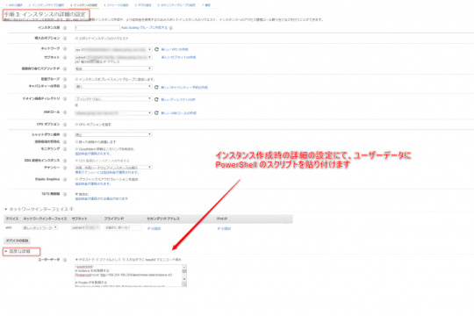Screen dimensions: 474x316
Task: Go to step 5 タグの追加
Action: (x=143, y=5)
